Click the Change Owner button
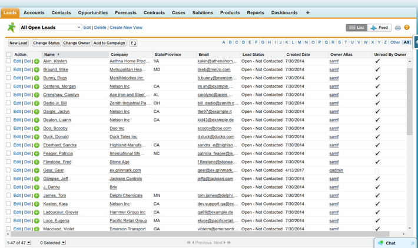 (x=77, y=43)
